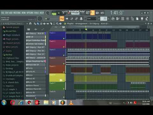Choose the Select marquee tool in playlist toolbar
Viewport: 153px width, 115px height.
(54, 24)
